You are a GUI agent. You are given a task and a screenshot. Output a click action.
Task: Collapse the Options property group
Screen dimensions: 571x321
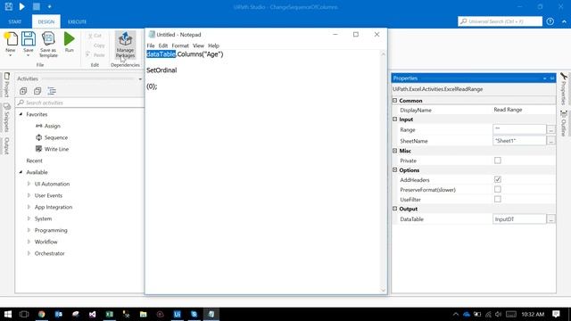394,169
